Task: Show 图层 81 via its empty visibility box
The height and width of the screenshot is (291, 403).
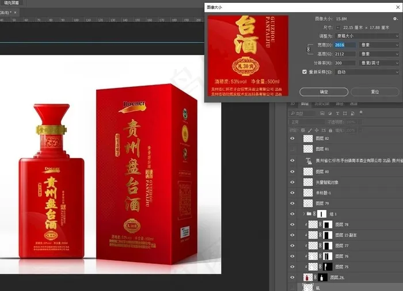Action: pyautogui.click(x=292, y=149)
